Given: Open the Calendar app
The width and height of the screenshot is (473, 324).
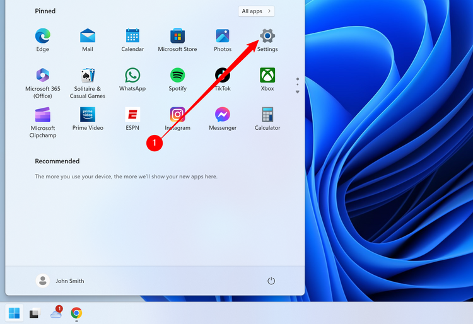Looking at the screenshot, I should [x=132, y=40].
